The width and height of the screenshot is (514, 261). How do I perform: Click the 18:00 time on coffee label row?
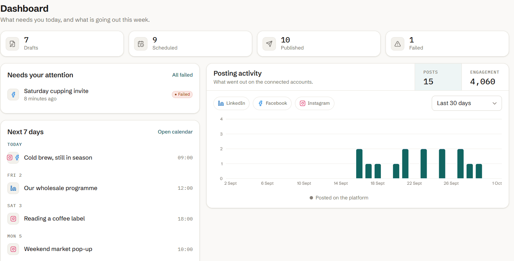click(185, 219)
